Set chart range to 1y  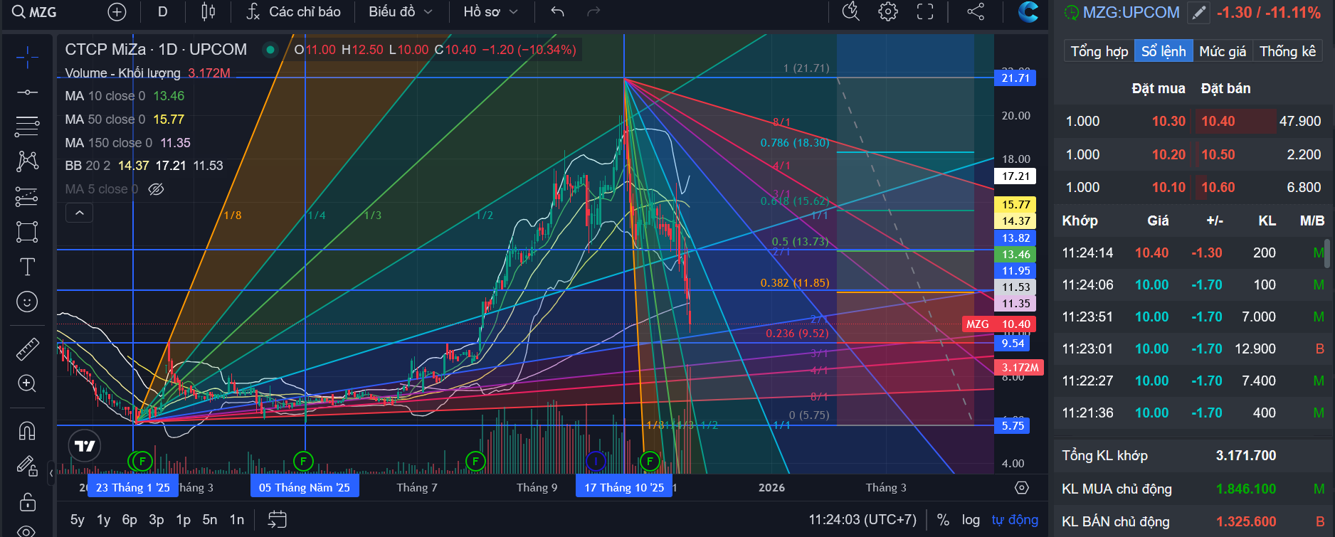click(x=104, y=520)
